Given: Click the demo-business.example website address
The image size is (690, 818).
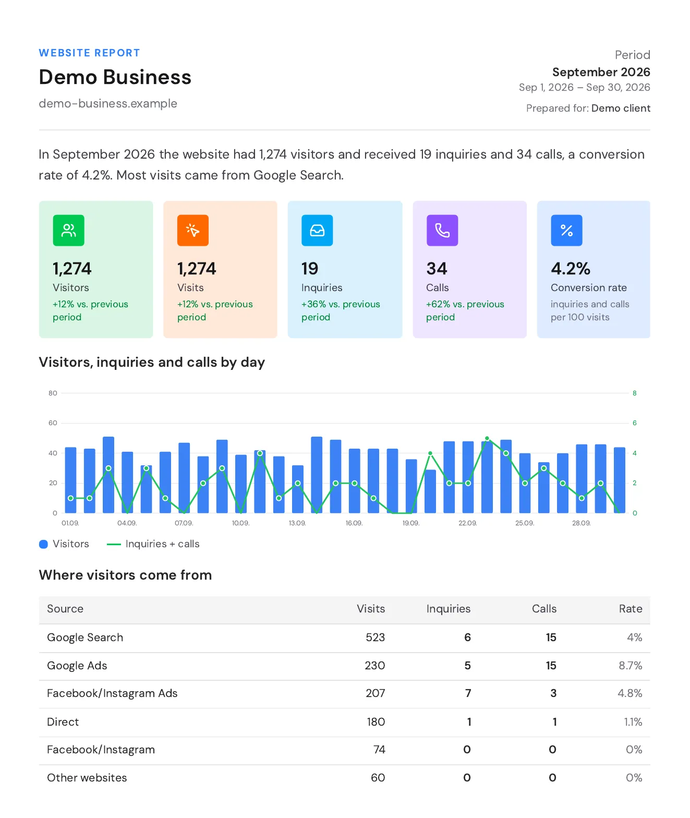Looking at the screenshot, I should (x=108, y=103).
